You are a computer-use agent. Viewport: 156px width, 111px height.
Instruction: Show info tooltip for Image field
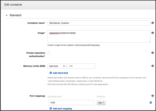pyautogui.click(x=152, y=33)
